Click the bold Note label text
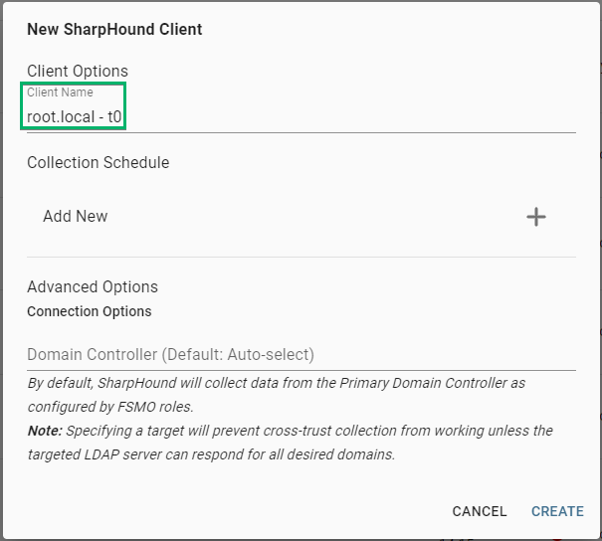The image size is (602, 541). [x=45, y=431]
